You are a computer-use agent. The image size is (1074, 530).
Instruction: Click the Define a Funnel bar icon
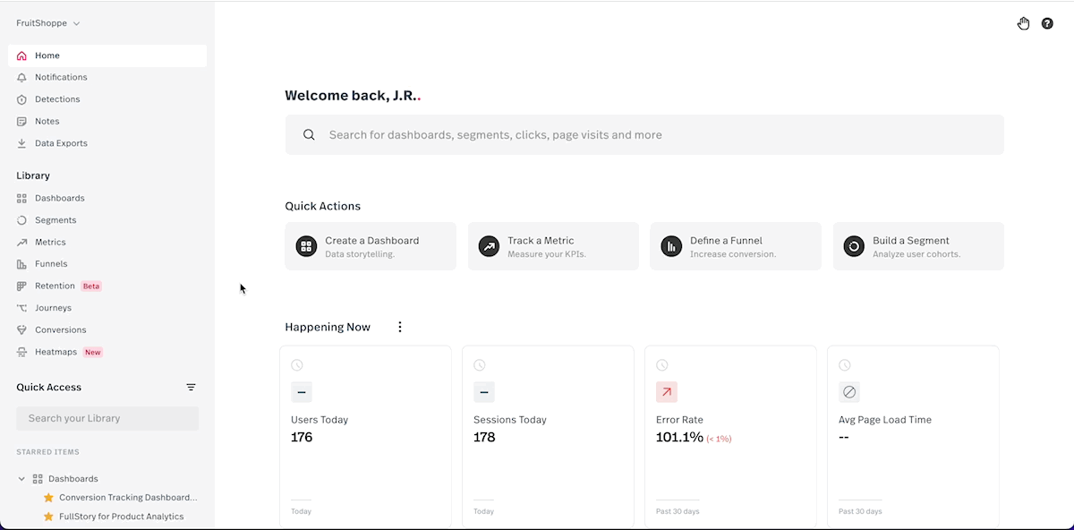pyautogui.click(x=671, y=246)
